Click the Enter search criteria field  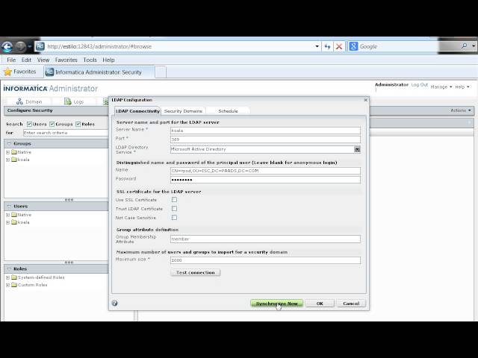coord(66,133)
